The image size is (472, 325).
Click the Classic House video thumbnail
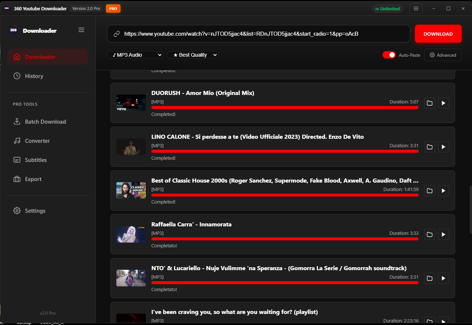[131, 191]
